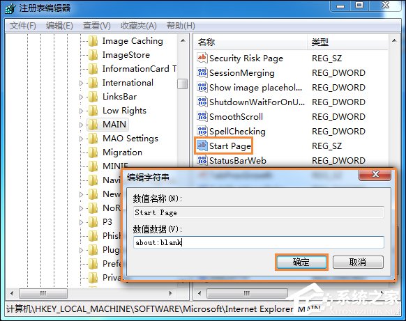
Task: Click the MAO Settings folder icon
Action: [93, 139]
